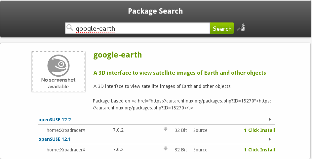Get the Source package for openSUSE 12.1
This screenshot has width=312, height=159.
200,150
